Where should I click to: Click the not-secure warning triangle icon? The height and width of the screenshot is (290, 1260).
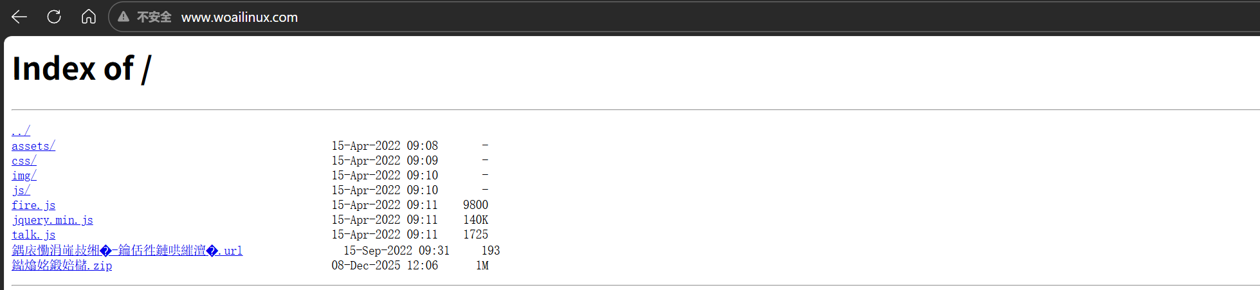(x=123, y=17)
